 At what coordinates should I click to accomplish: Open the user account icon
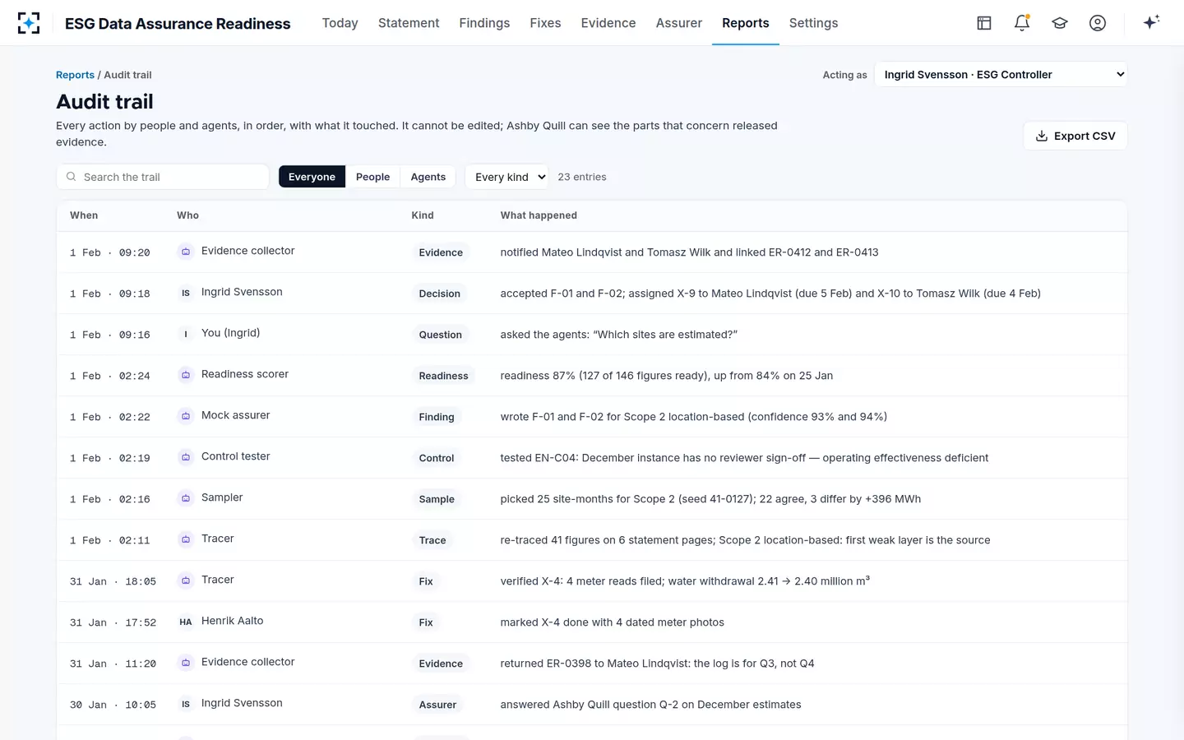1098,23
